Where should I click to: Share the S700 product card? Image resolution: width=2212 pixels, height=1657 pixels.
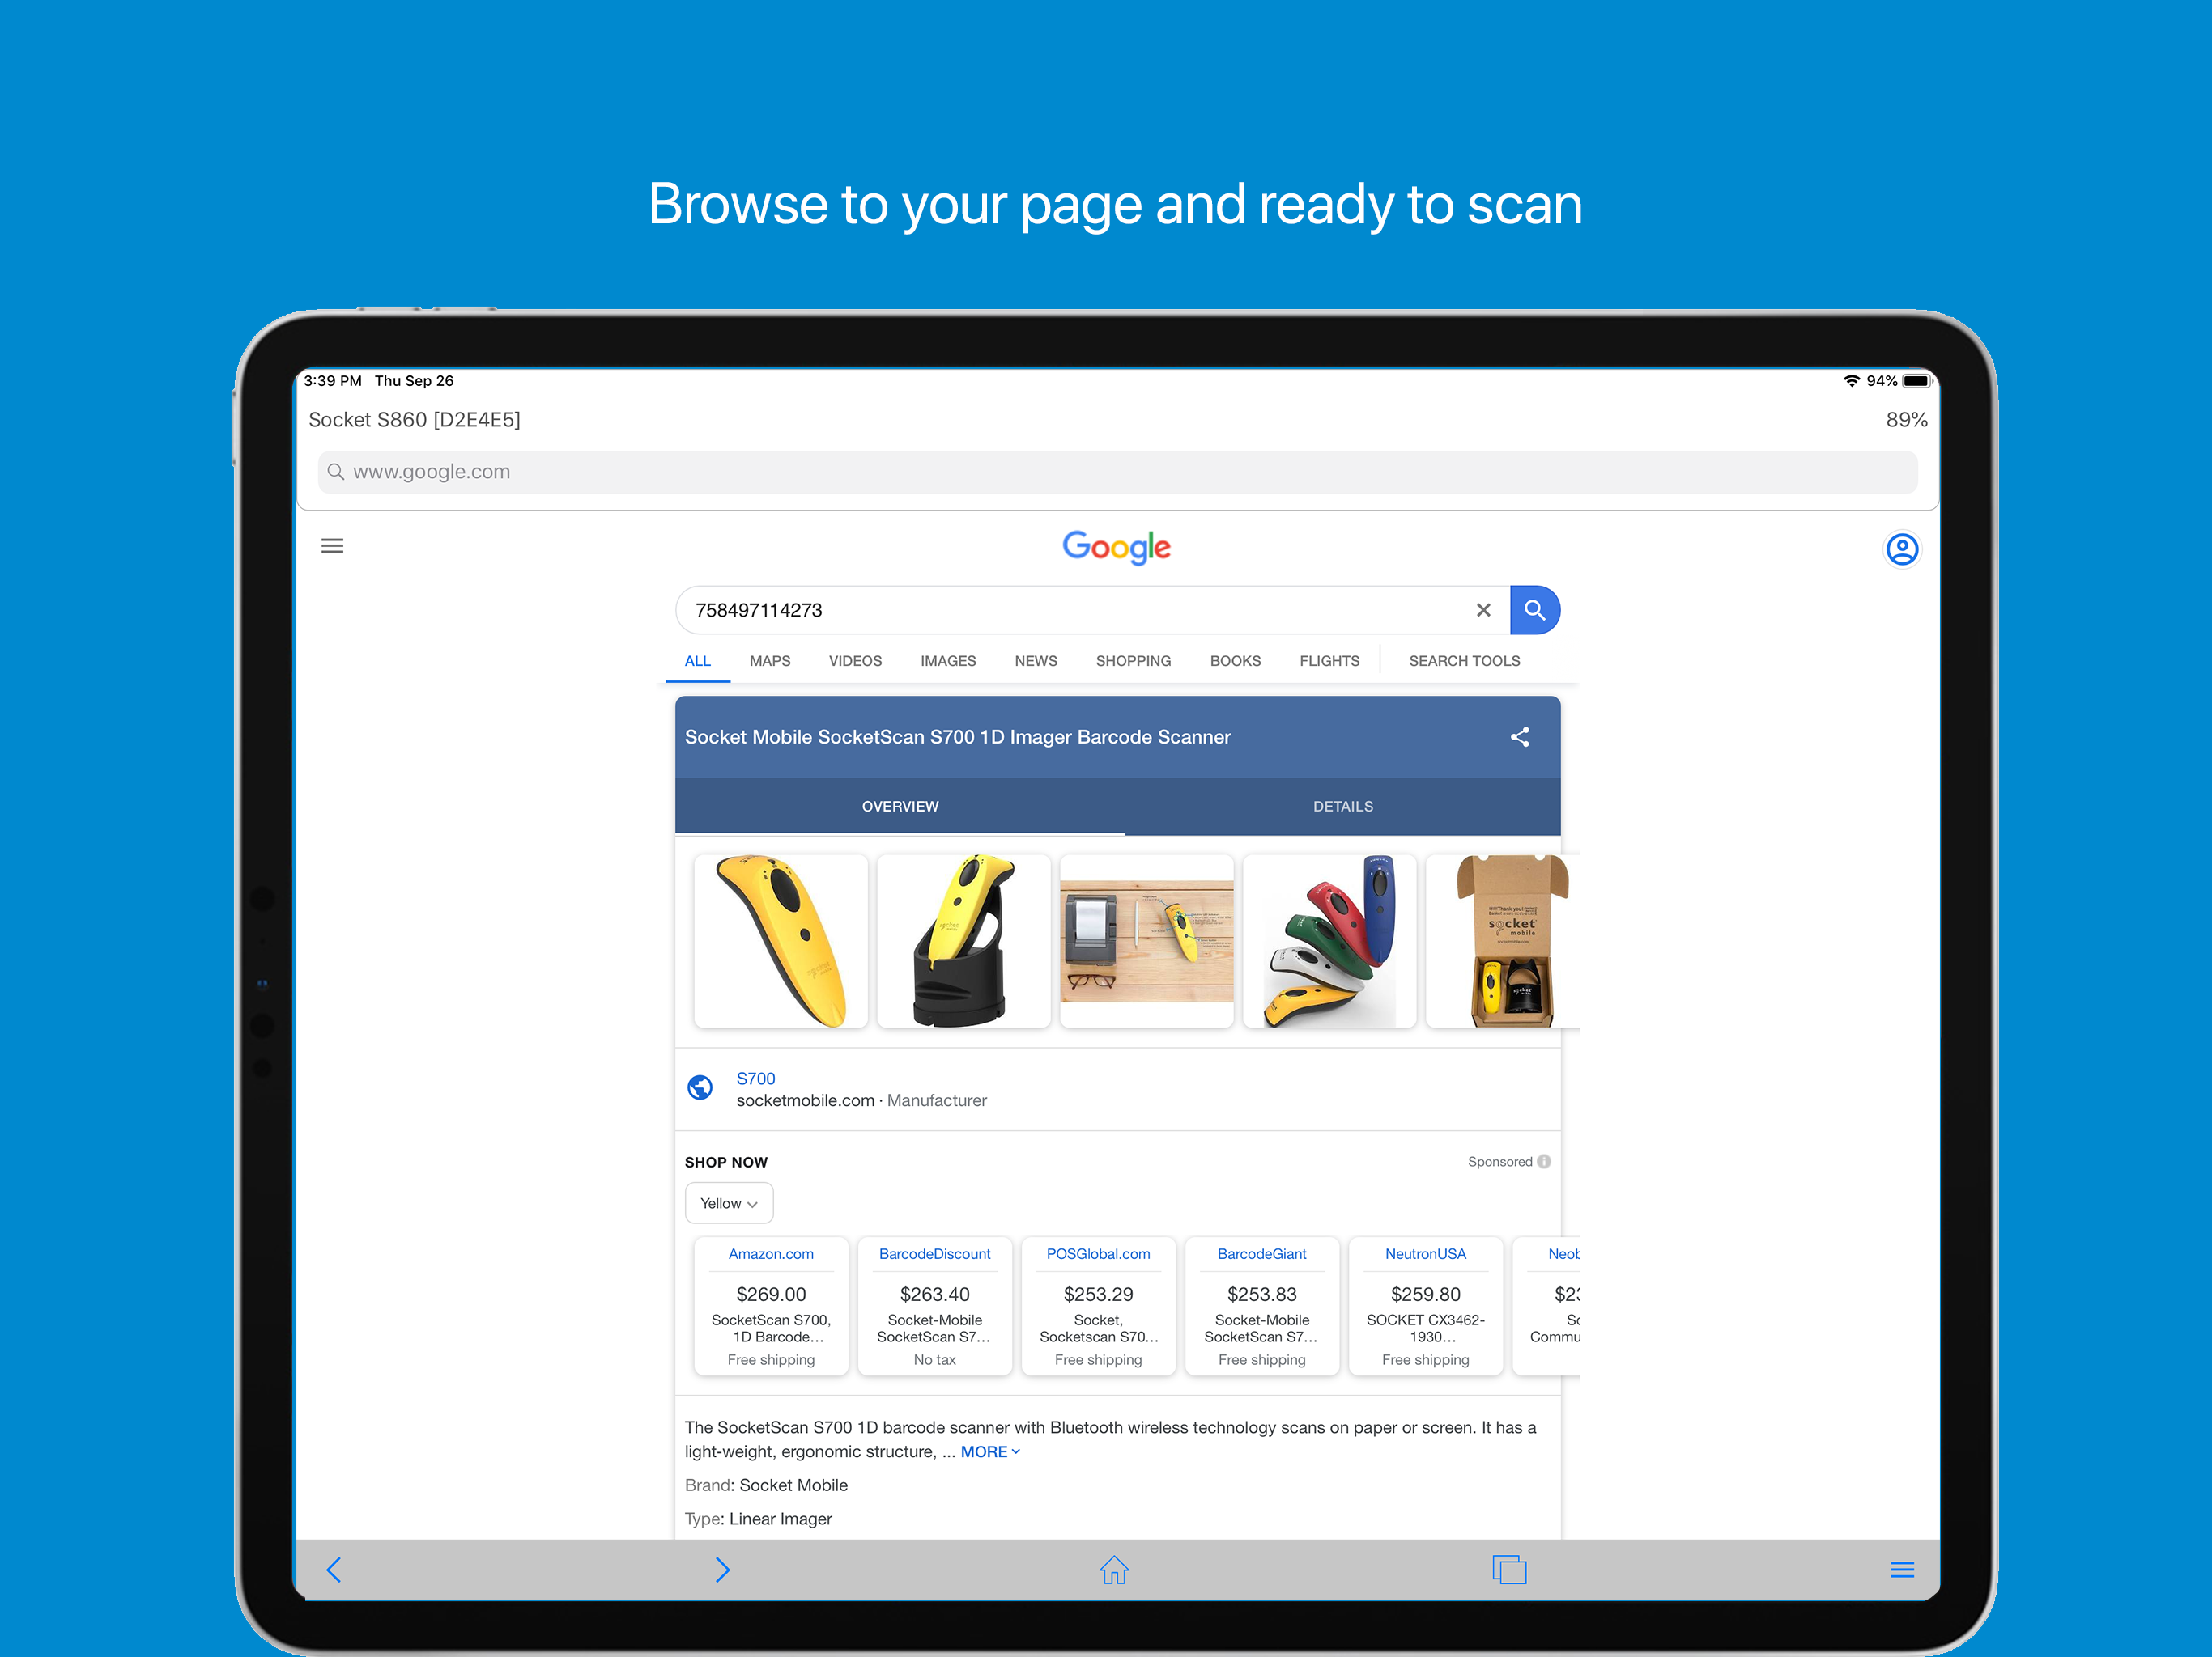click(1519, 736)
